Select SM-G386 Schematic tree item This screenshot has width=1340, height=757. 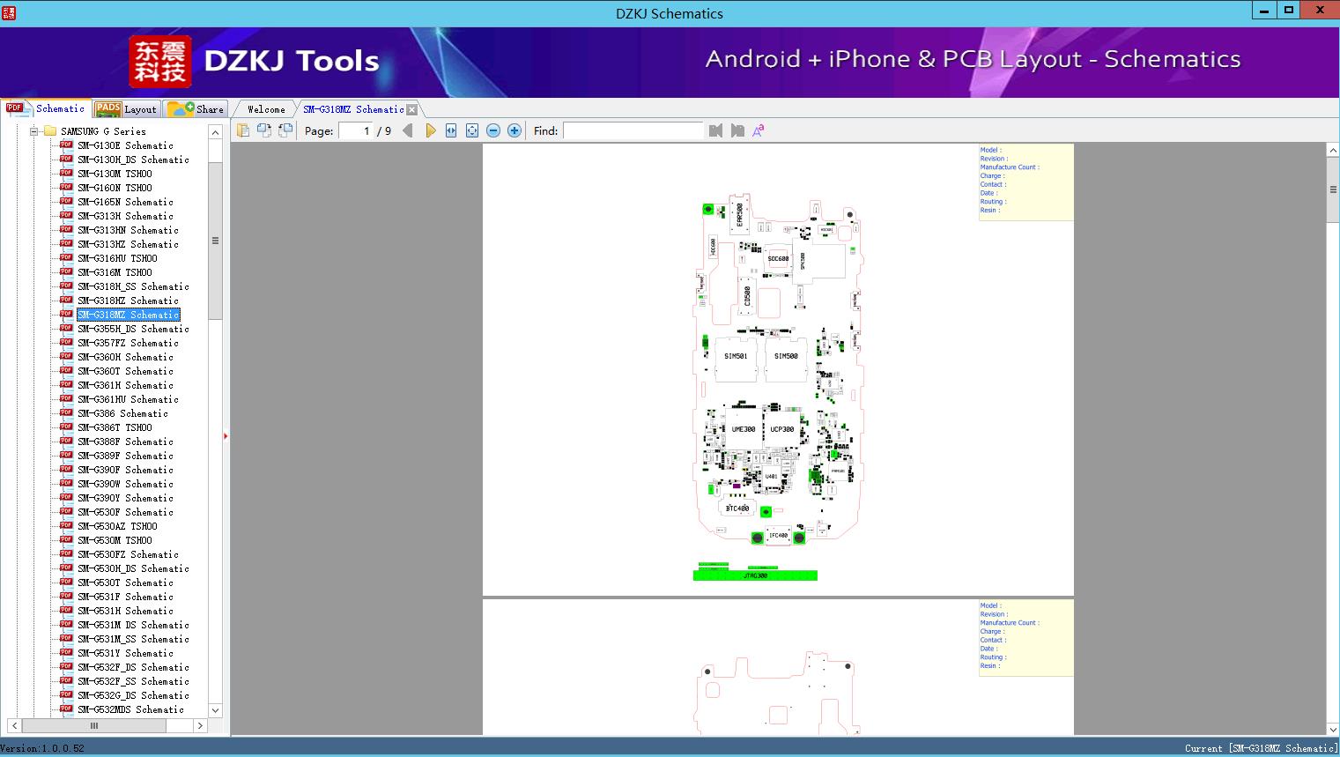[x=122, y=413]
